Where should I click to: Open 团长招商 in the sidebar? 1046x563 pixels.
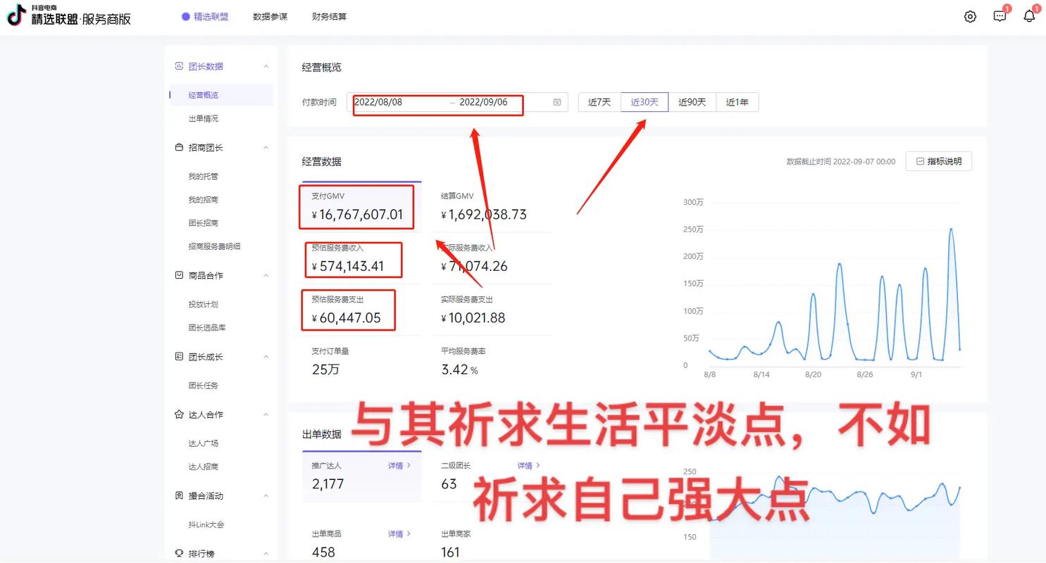pos(204,222)
